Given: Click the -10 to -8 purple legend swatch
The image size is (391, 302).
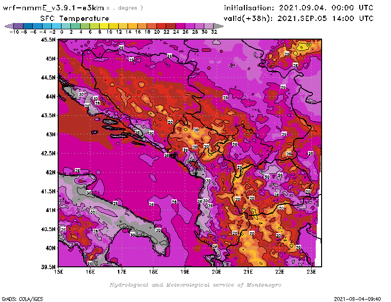Looking at the screenshot, I should 19,26.
